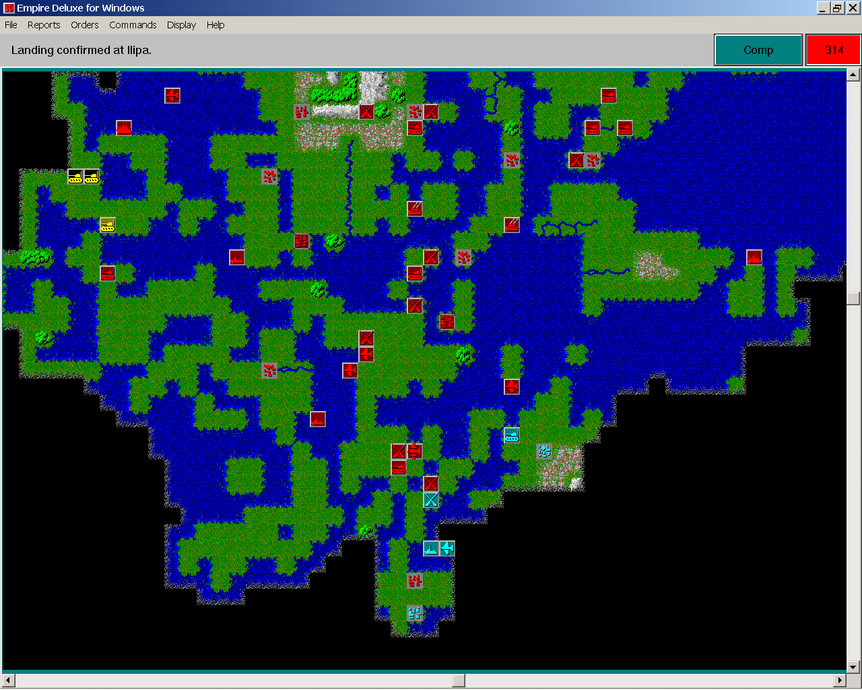Click red city at the river mouth
The height and width of the screenshot is (690, 862).
click(x=269, y=371)
